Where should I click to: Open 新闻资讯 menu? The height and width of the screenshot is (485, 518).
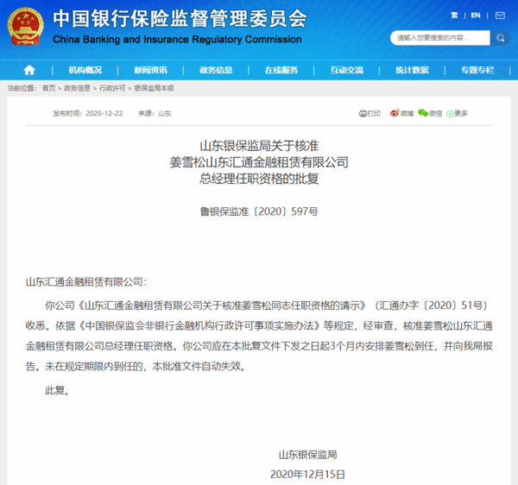(x=150, y=70)
